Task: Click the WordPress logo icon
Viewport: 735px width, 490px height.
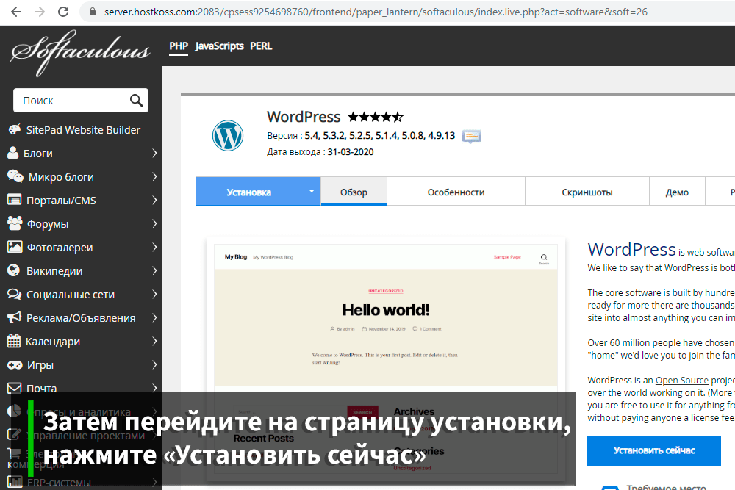Action: pos(228,136)
